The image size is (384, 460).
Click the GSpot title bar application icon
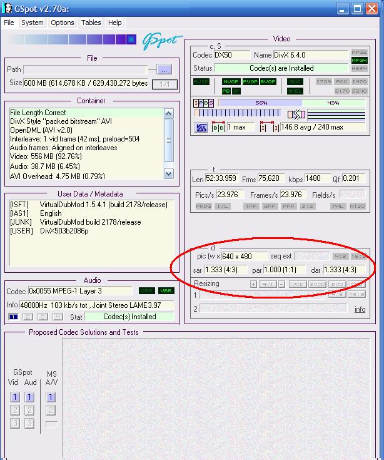tap(7, 8)
